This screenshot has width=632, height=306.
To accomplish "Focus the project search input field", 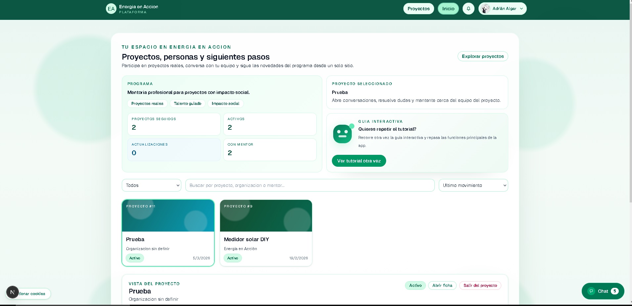I will tap(310, 185).
